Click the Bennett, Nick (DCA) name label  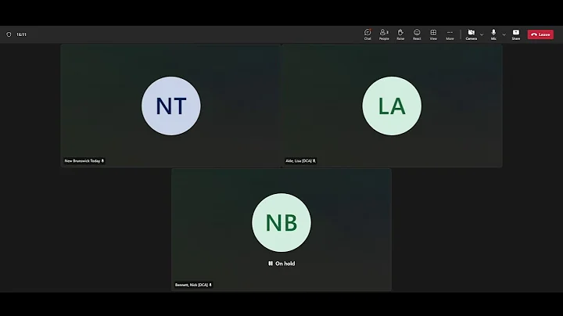(x=192, y=285)
